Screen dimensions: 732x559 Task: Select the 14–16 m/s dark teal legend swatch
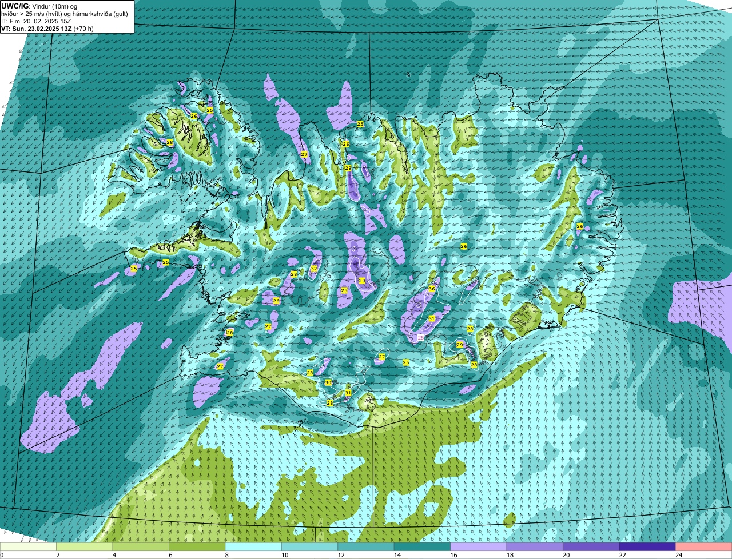click(423, 546)
